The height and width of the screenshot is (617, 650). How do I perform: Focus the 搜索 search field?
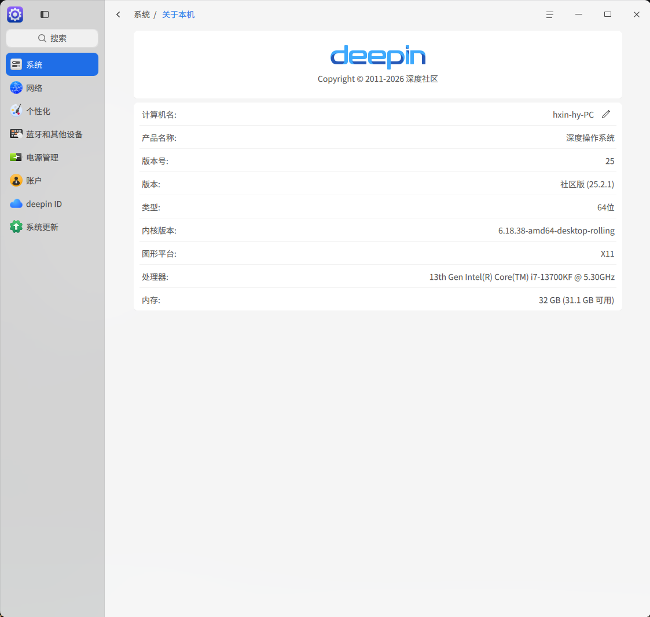(52, 38)
